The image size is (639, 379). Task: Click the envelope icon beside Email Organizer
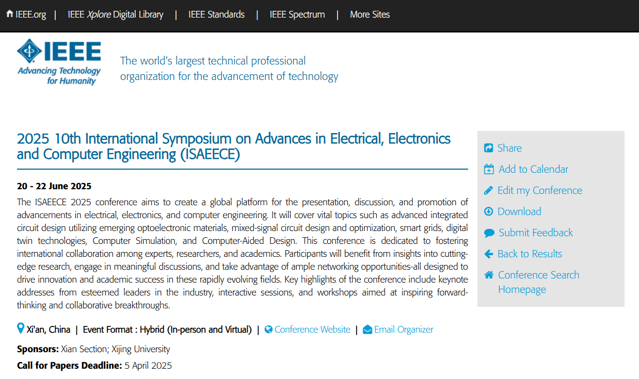coord(367,329)
